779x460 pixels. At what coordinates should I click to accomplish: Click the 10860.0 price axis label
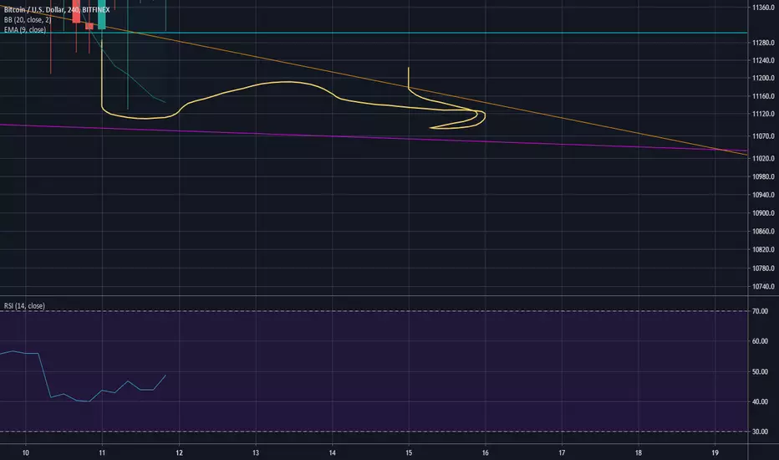pos(763,231)
